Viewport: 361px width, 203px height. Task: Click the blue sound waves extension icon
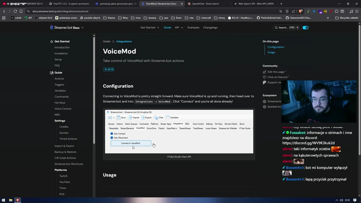tap(314, 11)
